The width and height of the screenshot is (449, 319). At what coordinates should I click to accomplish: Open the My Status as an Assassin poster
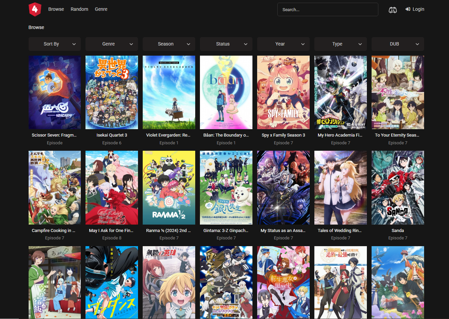pyautogui.click(x=283, y=187)
